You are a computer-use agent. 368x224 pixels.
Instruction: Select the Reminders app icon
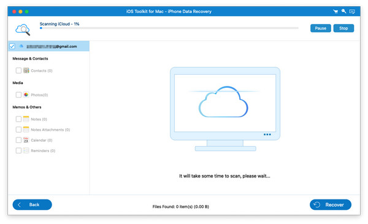pyautogui.click(x=26, y=150)
